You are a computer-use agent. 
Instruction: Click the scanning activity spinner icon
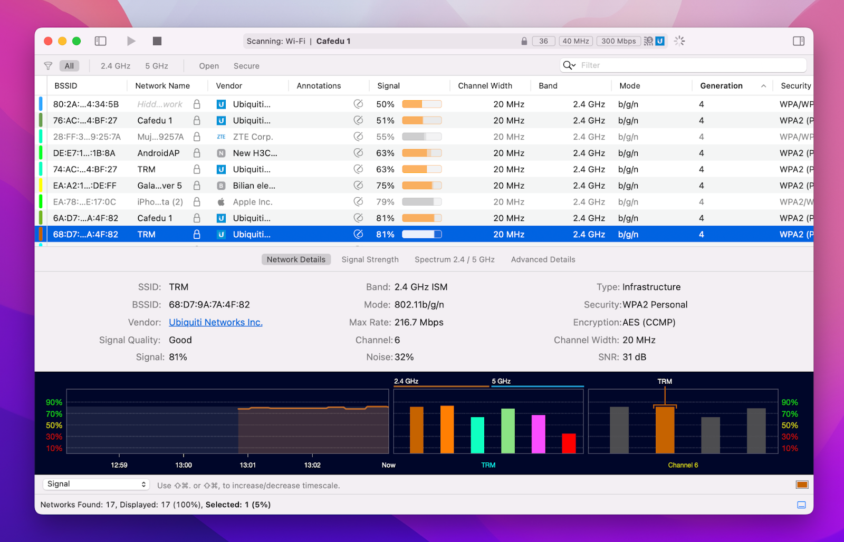(x=679, y=41)
